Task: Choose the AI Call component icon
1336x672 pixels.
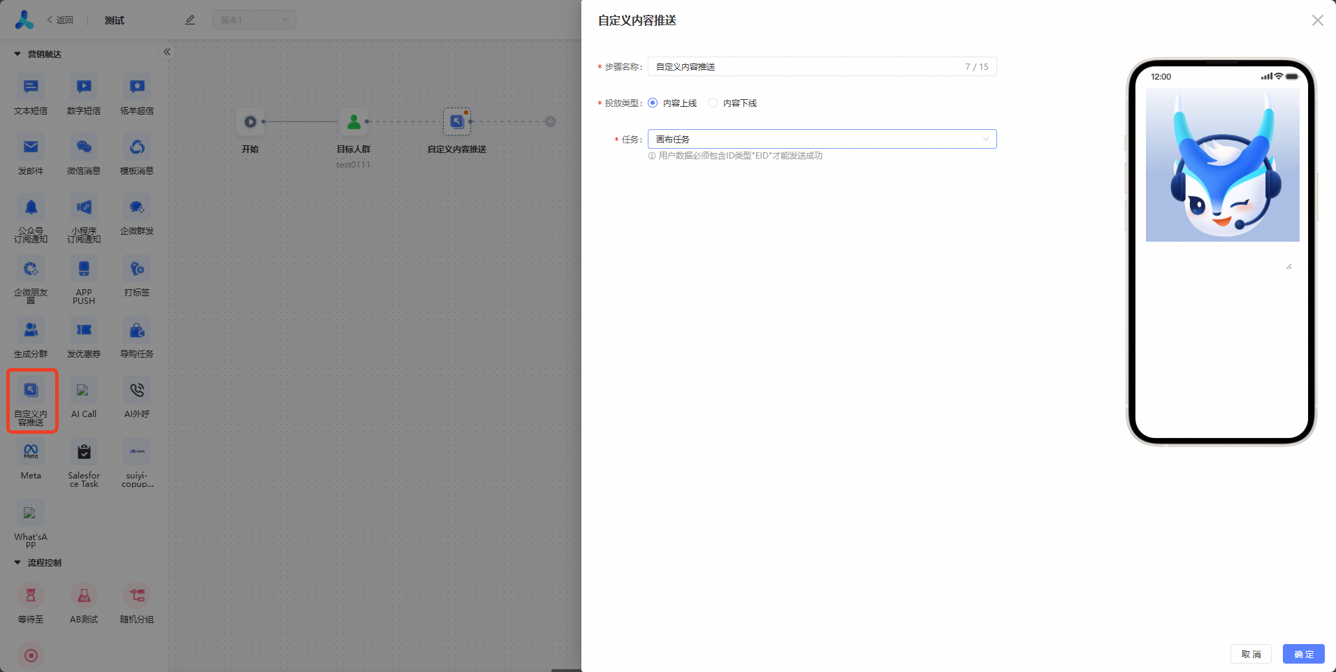Action: pos(84,390)
